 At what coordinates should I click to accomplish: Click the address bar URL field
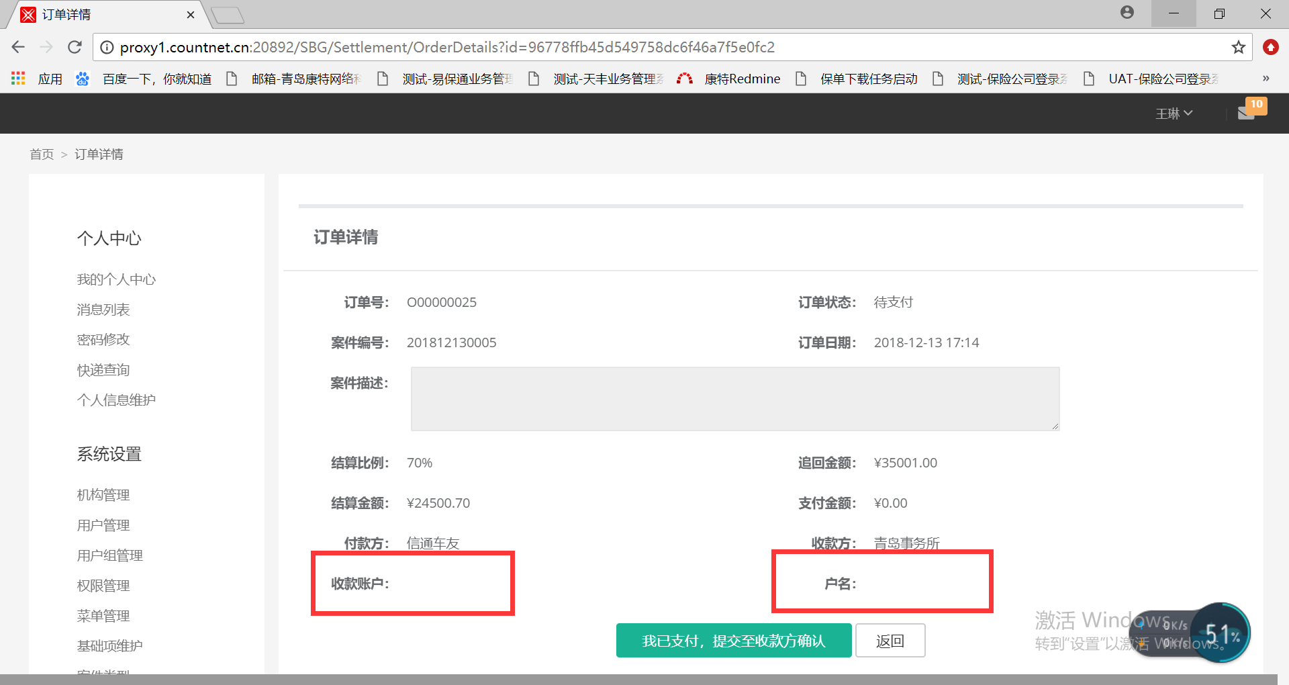(671, 47)
